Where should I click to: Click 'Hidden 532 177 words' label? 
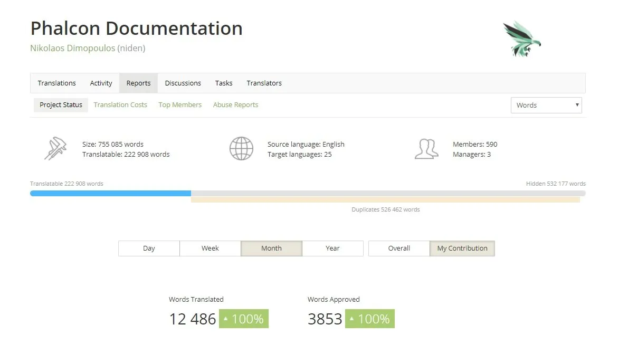tap(556, 184)
